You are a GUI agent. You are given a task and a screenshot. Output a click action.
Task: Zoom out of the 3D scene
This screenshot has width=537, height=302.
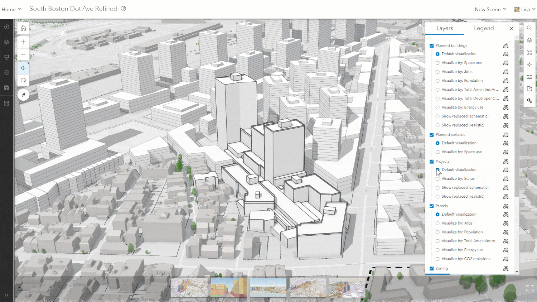(23, 54)
